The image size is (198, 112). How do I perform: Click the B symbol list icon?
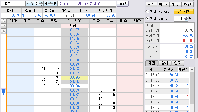36,4
